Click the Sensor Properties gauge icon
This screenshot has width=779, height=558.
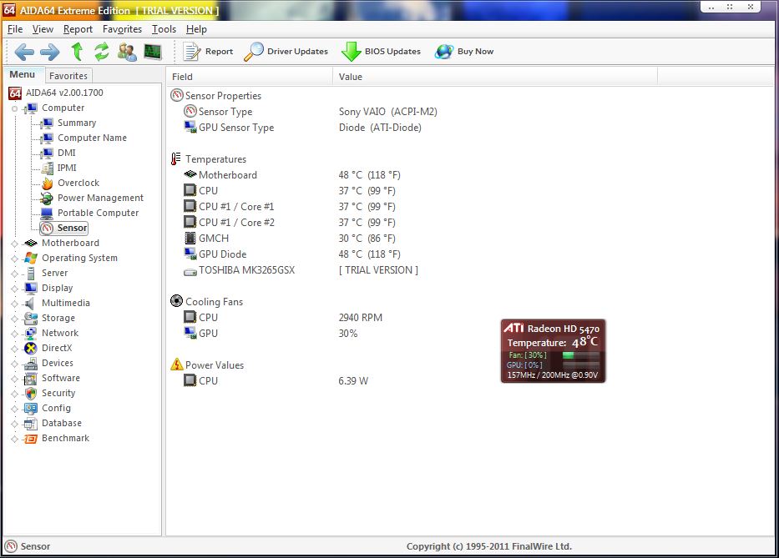[176, 95]
